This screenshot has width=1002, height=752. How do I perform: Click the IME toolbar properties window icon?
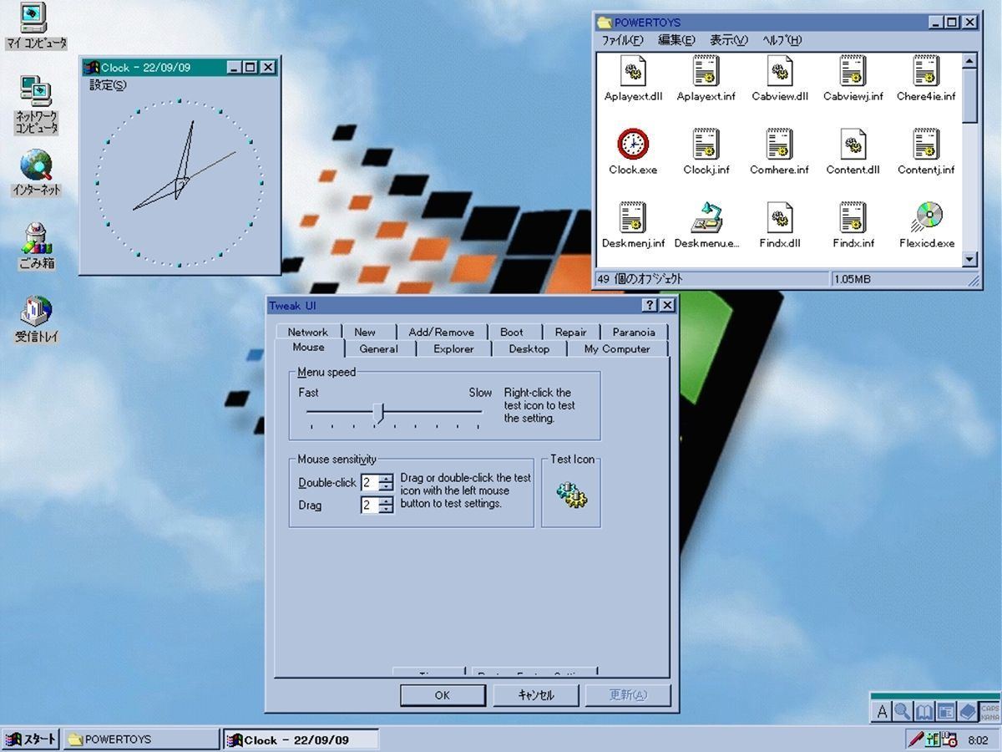click(946, 712)
